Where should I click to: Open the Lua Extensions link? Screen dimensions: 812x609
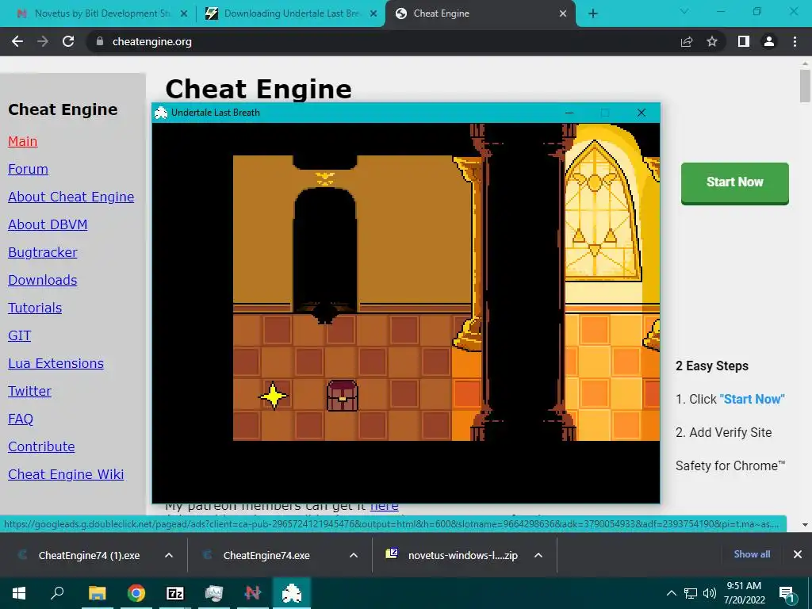click(56, 363)
